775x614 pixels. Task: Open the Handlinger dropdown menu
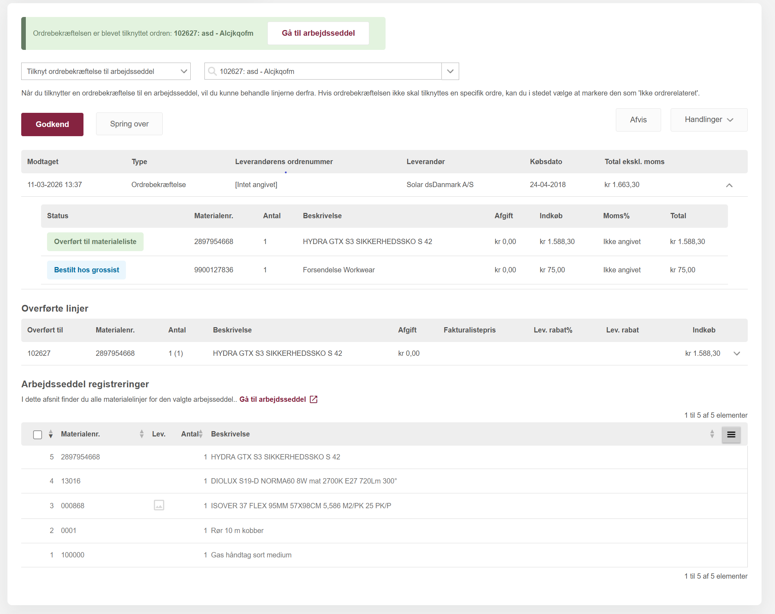pyautogui.click(x=709, y=120)
